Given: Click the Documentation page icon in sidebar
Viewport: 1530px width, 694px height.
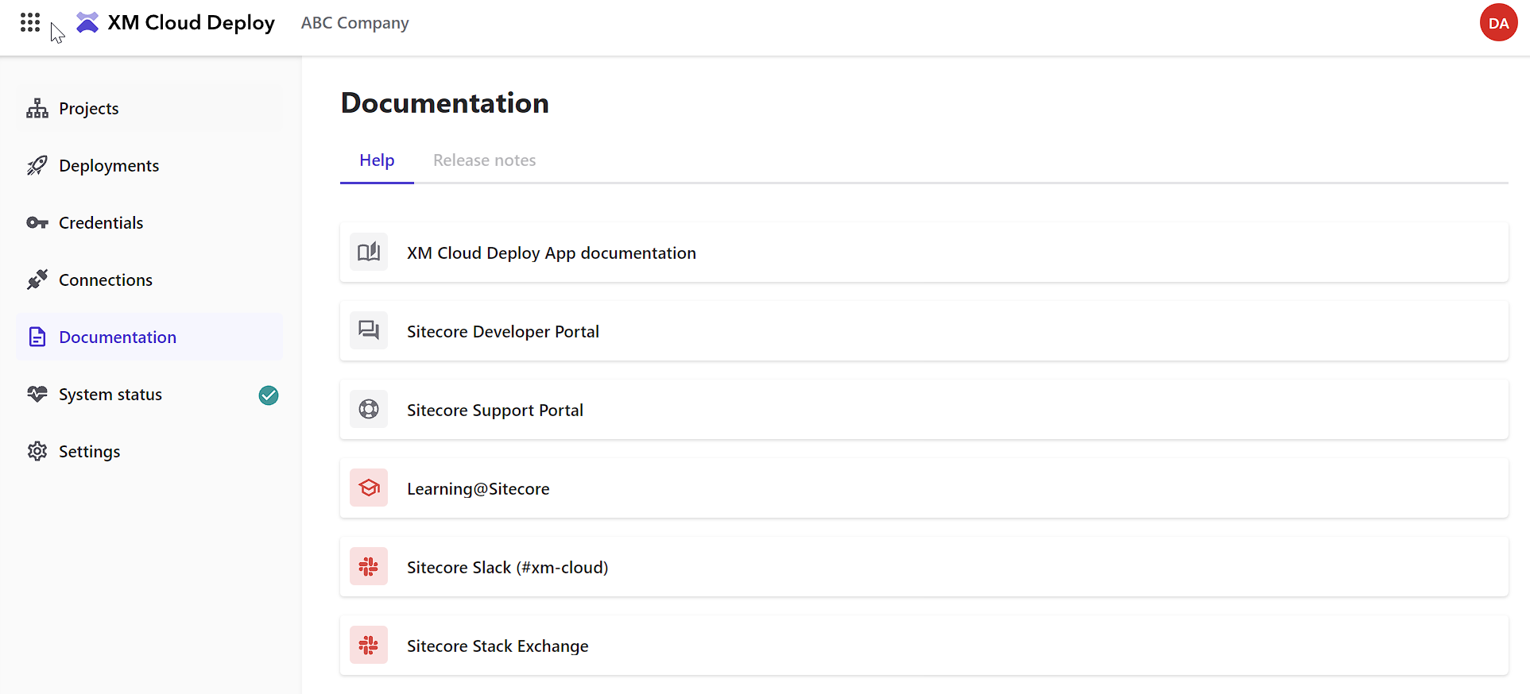Looking at the screenshot, I should click(x=37, y=337).
